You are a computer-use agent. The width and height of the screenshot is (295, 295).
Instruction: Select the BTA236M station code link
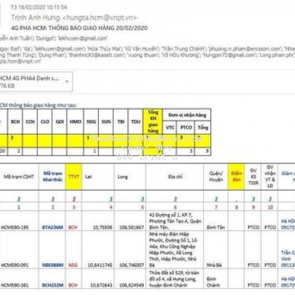pyautogui.click(x=52, y=227)
